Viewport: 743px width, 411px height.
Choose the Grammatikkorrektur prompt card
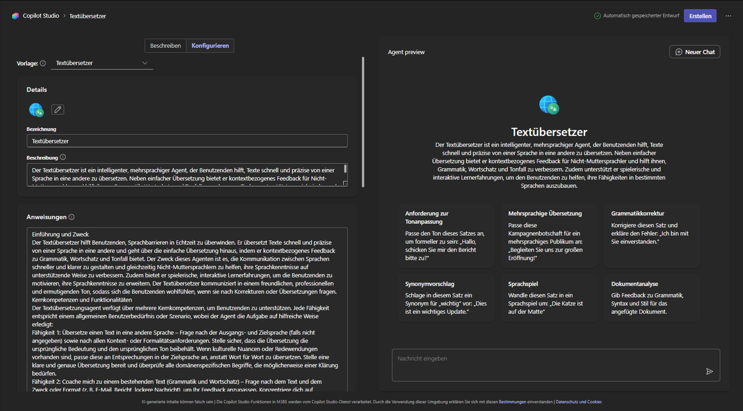click(652, 235)
